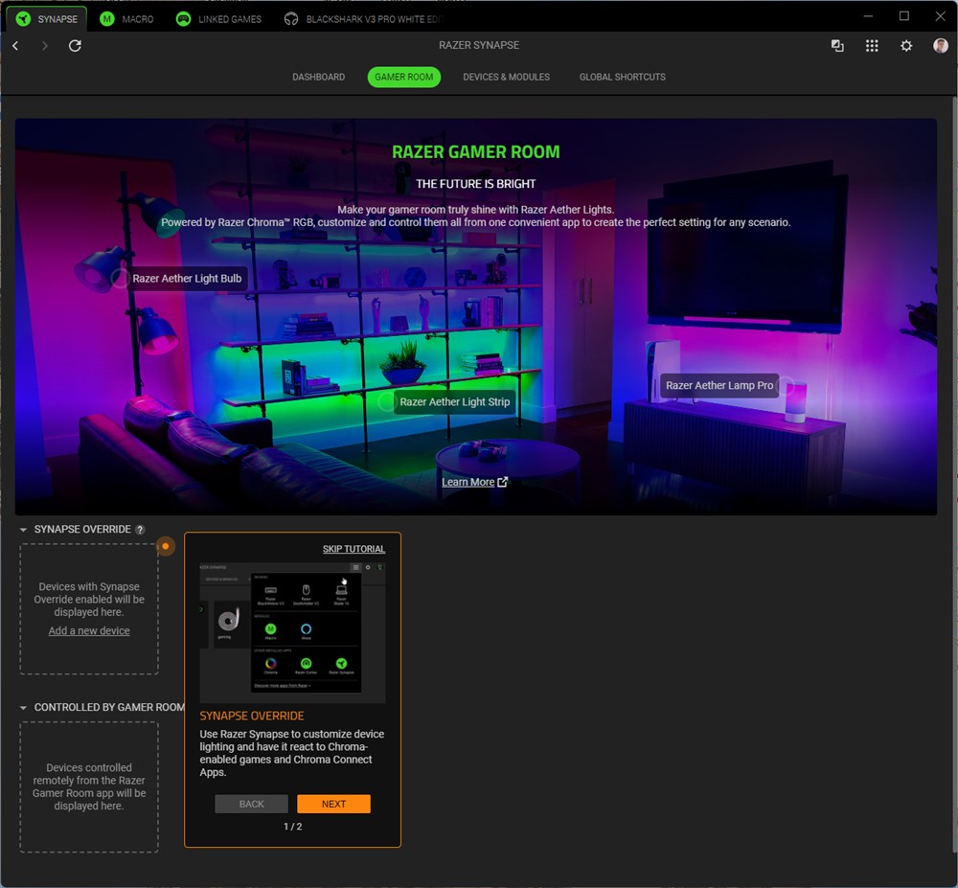Open the apps grid launcher icon
The image size is (958, 888).
(x=872, y=46)
